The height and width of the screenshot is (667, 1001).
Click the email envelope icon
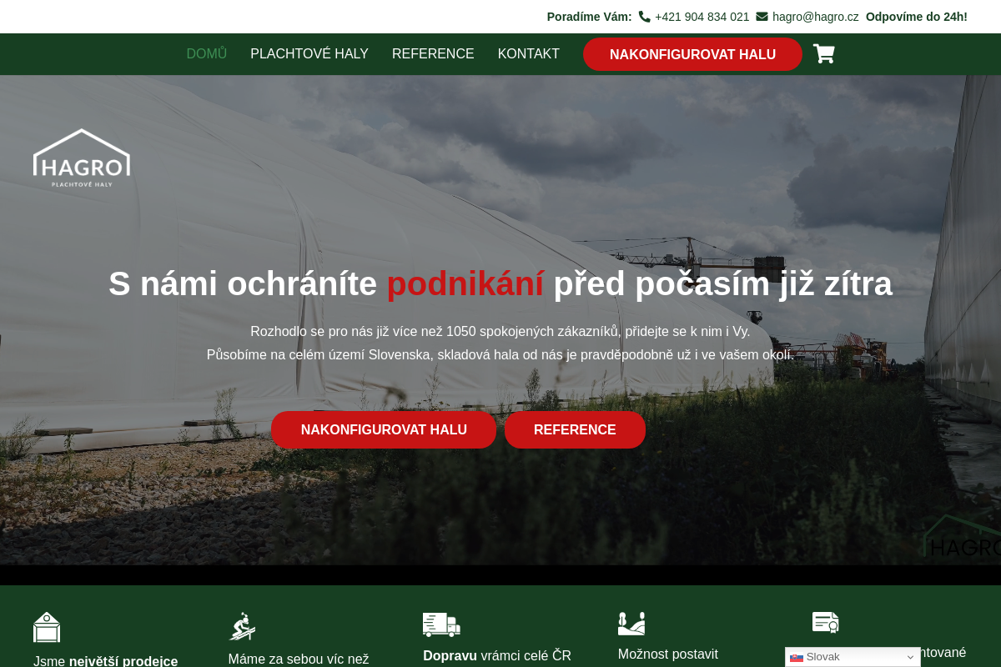point(762,17)
